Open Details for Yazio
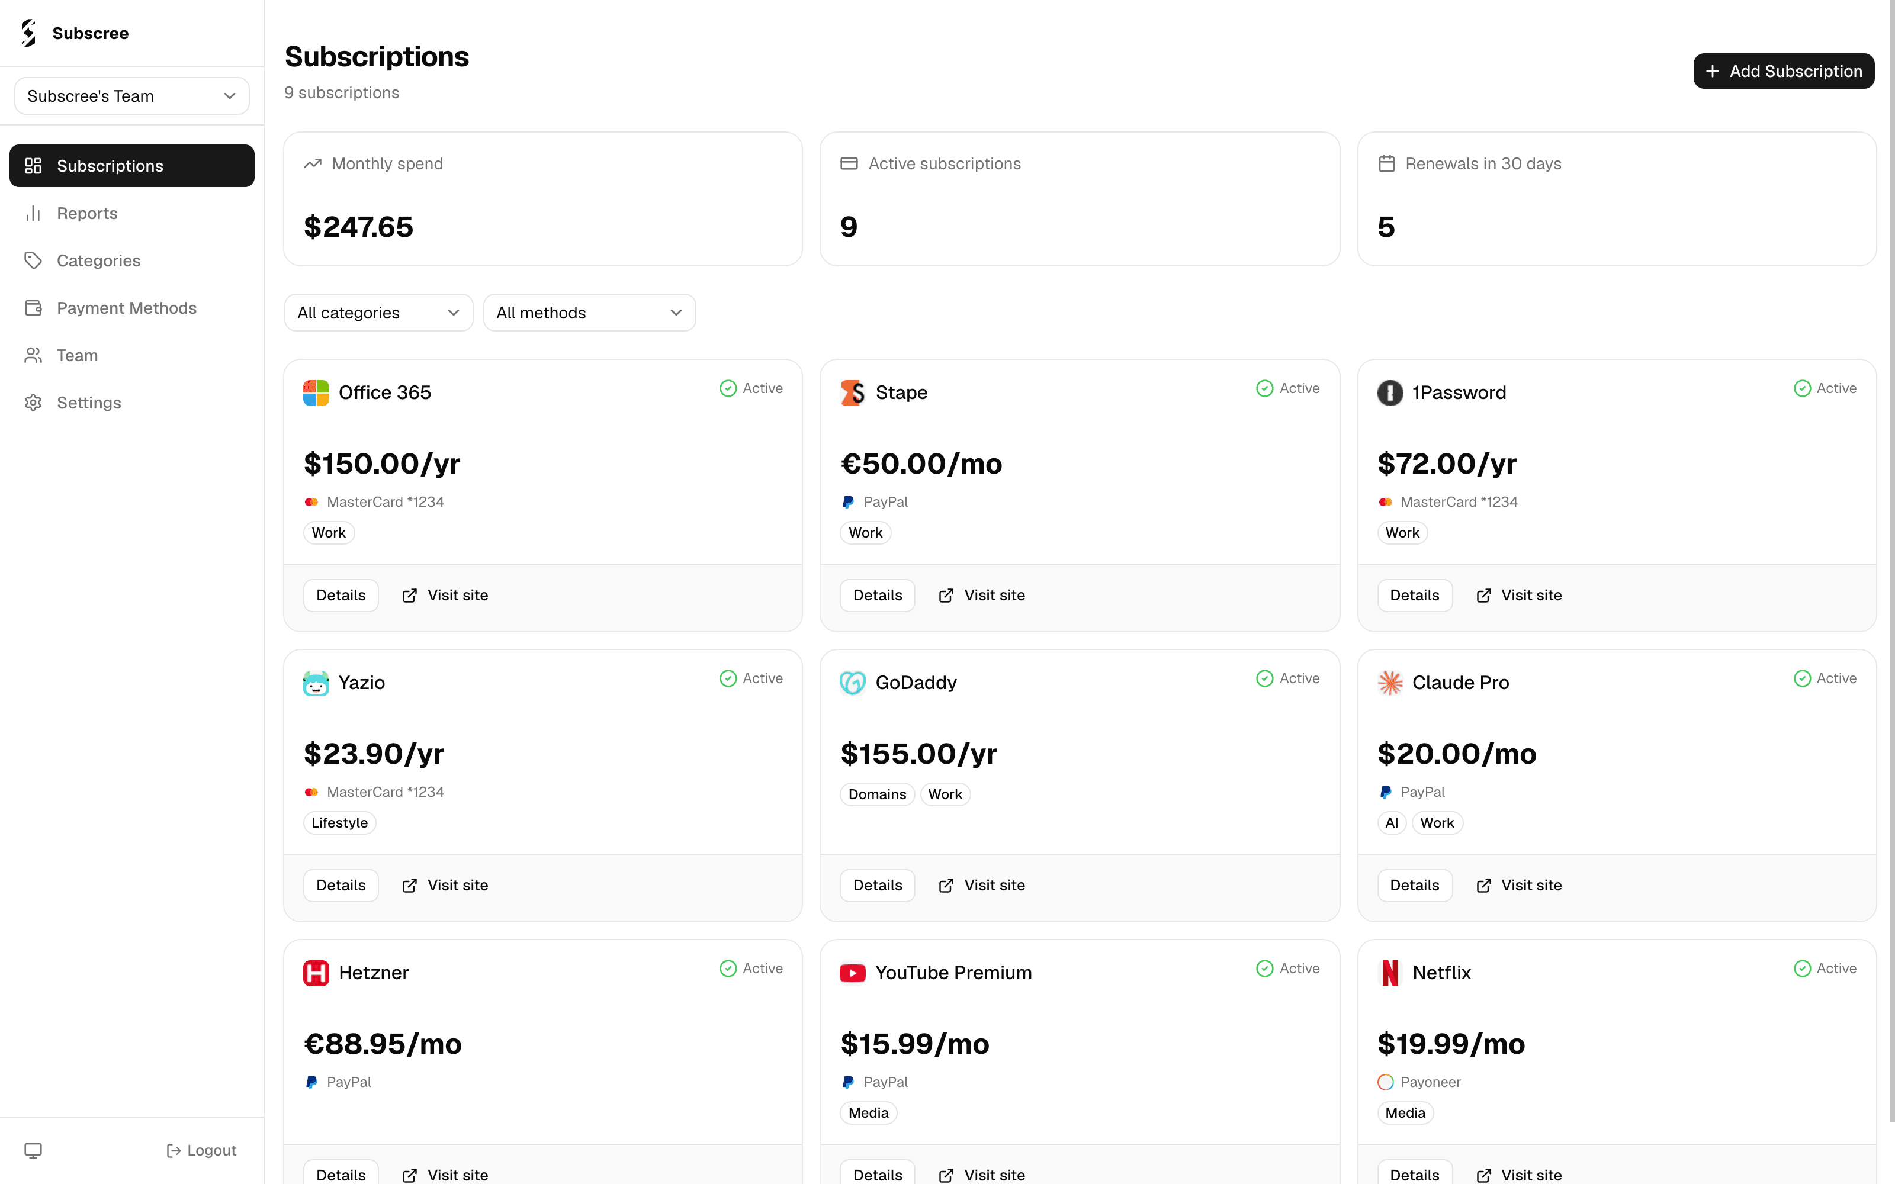 coord(341,885)
